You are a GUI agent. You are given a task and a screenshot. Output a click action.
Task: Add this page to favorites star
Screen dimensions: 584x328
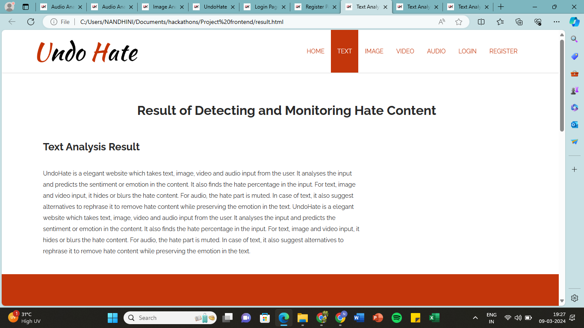[x=459, y=22]
